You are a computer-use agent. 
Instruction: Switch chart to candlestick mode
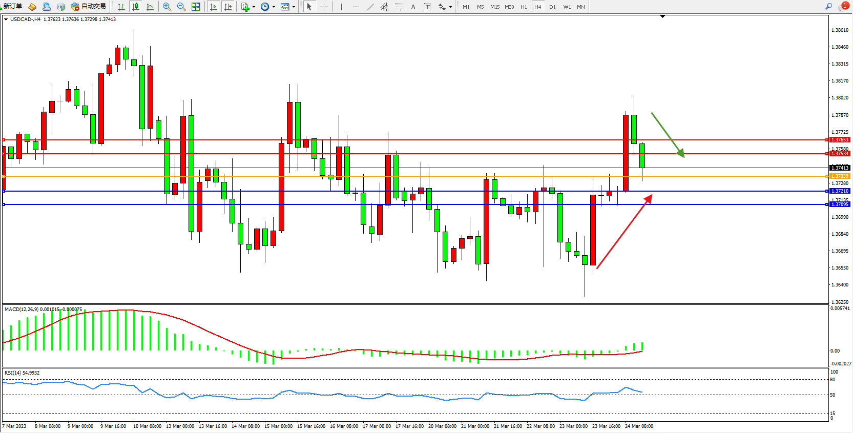pos(136,7)
